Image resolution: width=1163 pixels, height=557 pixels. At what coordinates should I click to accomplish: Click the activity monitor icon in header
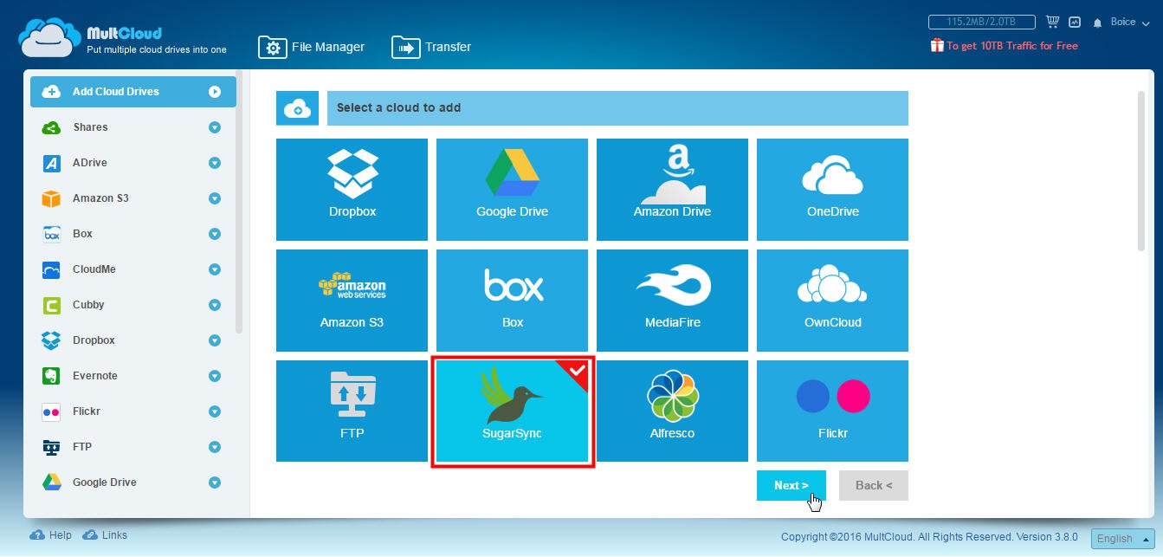[x=1075, y=22]
